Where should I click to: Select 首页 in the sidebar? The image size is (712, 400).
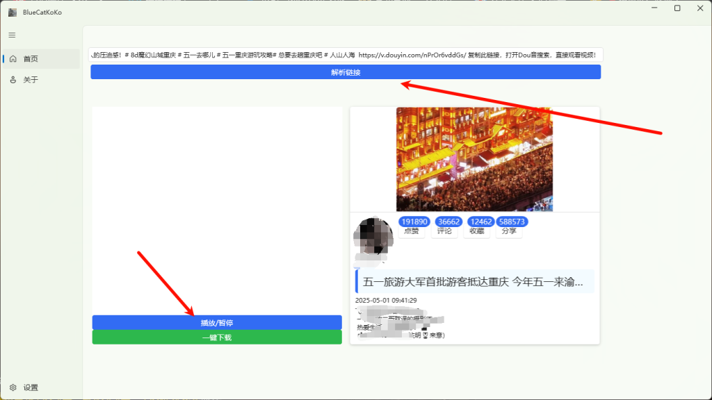click(31, 58)
